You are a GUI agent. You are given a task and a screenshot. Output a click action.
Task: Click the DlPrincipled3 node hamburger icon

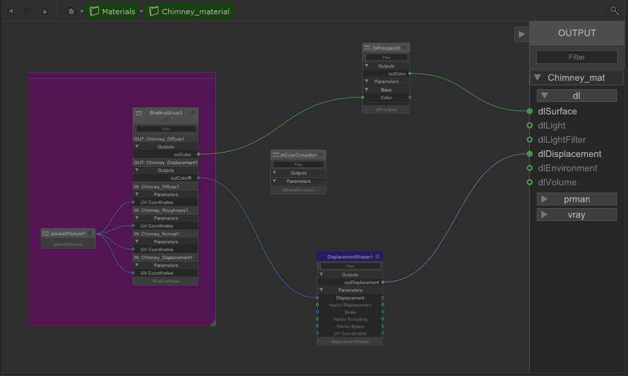(367, 48)
